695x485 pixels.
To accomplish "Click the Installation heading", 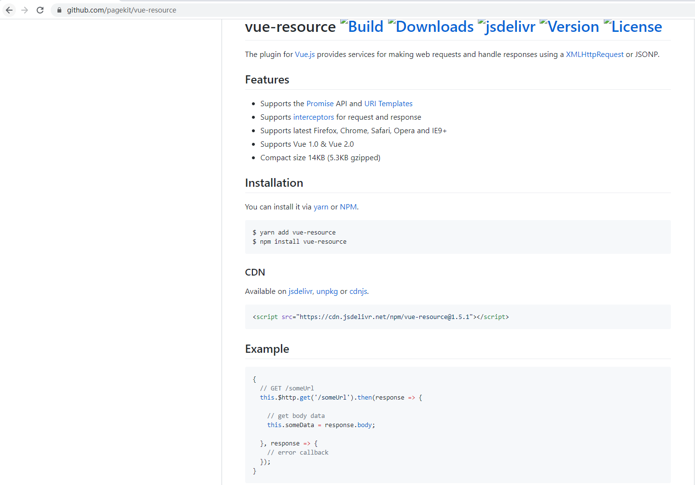I will pyautogui.click(x=274, y=183).
